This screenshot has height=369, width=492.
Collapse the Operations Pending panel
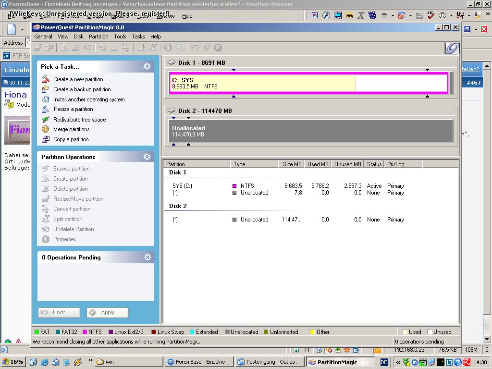[x=148, y=257]
